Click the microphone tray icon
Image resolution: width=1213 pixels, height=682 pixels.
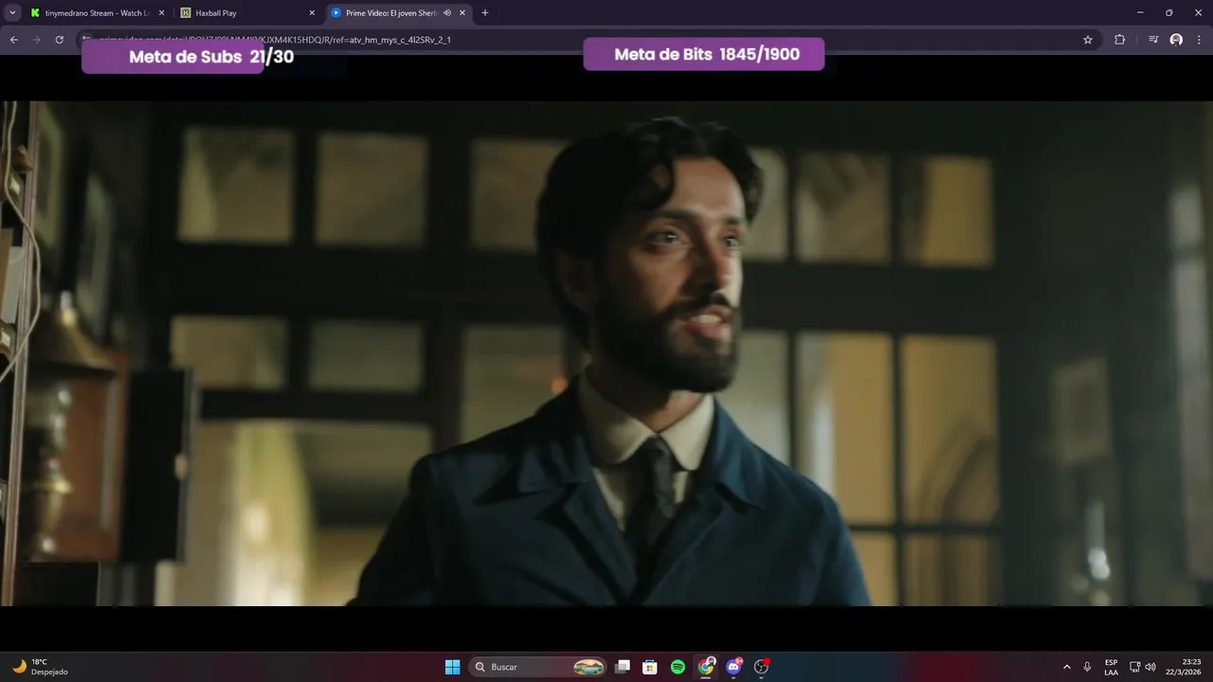coord(1087,667)
